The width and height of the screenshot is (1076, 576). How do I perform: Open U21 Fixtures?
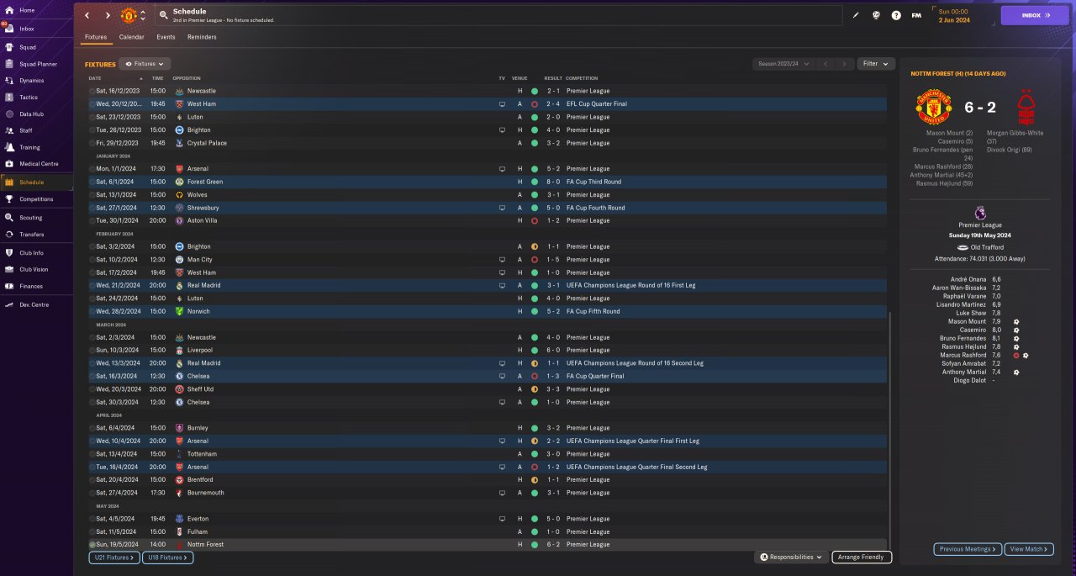point(113,558)
